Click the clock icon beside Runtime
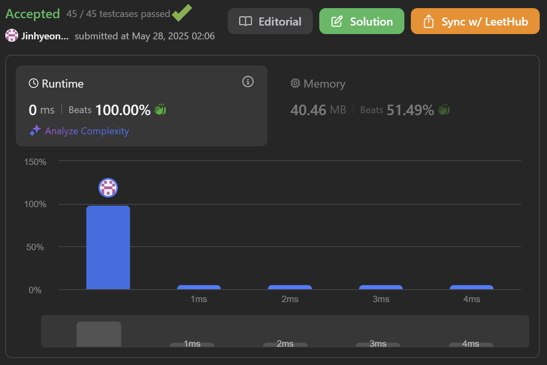547x365 pixels. tap(34, 84)
